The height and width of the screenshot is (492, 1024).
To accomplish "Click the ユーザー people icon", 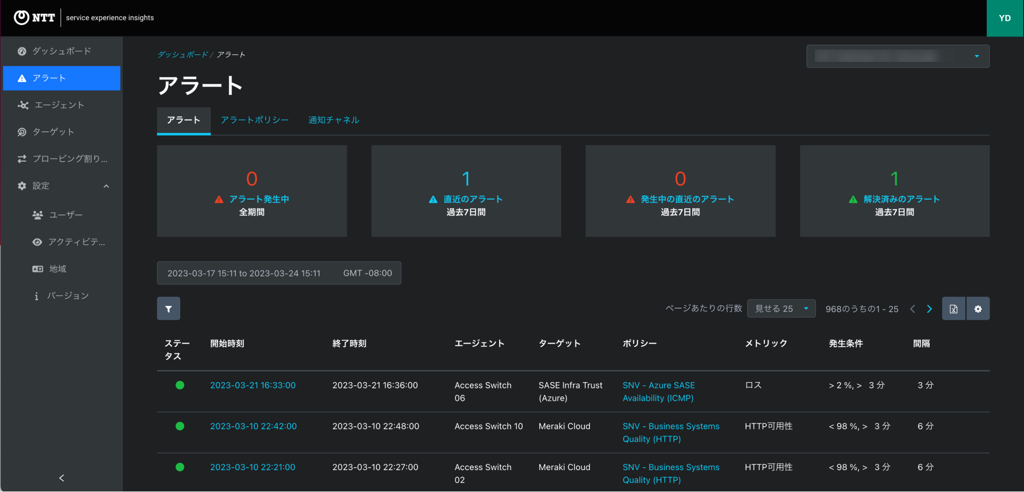I will [x=37, y=215].
